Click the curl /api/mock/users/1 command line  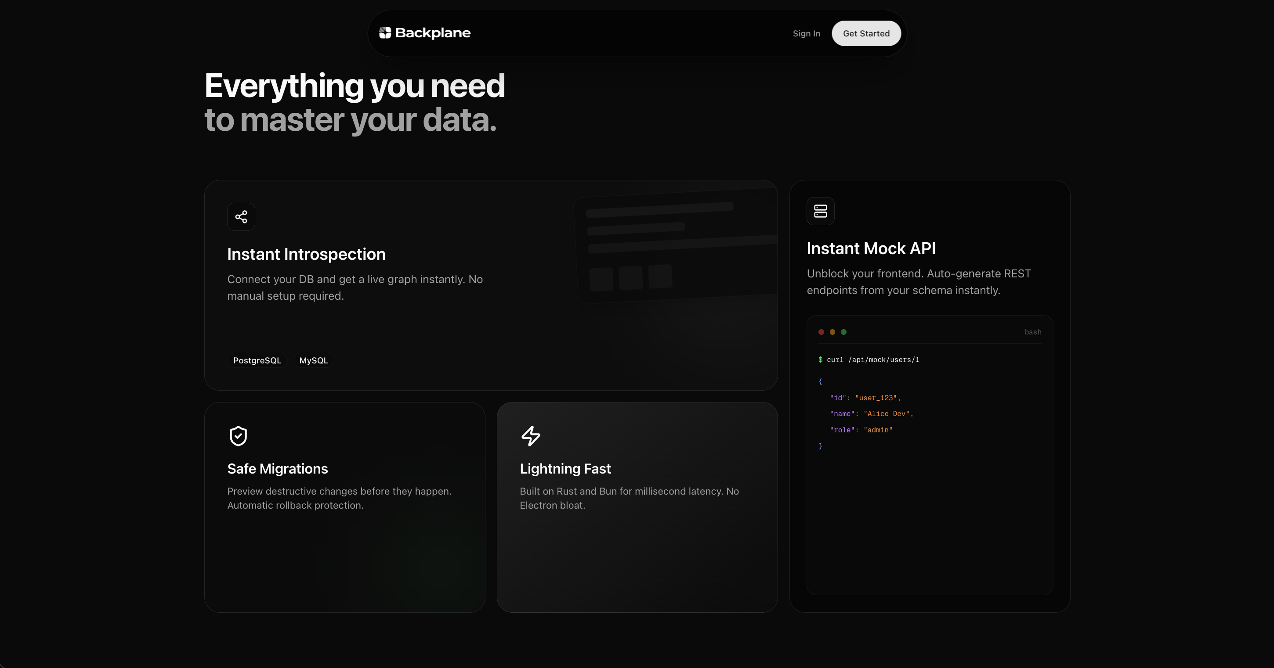coord(872,360)
